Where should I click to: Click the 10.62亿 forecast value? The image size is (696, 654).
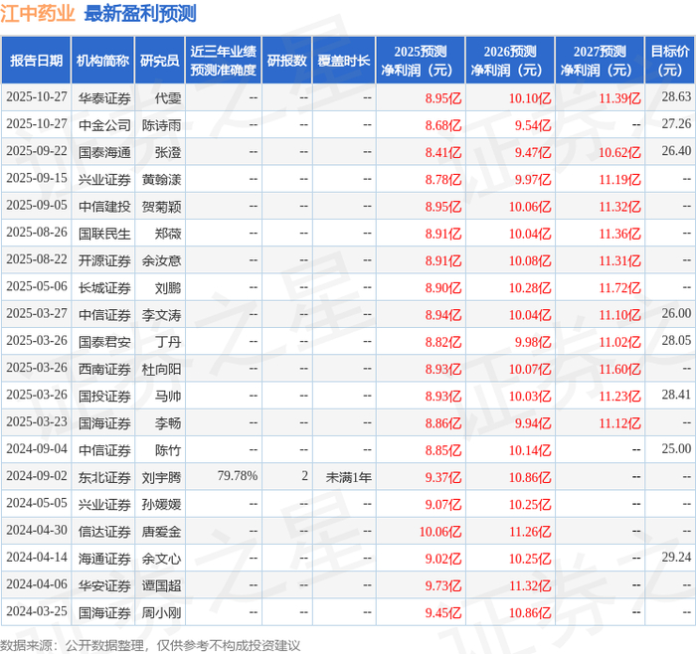(619, 153)
